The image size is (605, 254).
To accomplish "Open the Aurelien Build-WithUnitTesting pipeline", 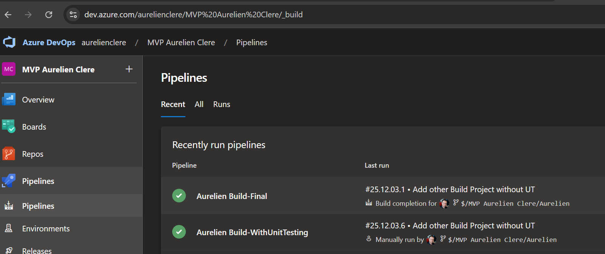I will click(252, 232).
